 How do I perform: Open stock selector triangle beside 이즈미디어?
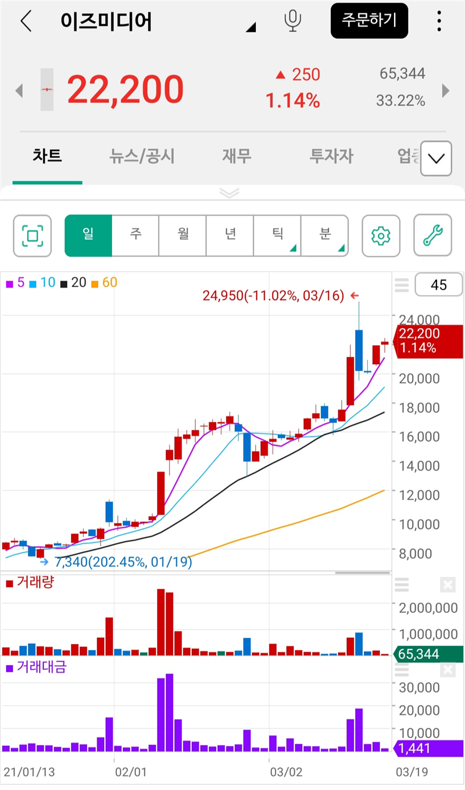point(251,27)
